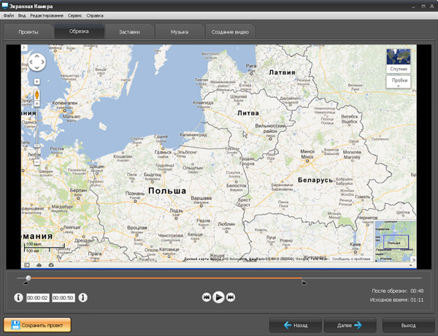Screen dimensions: 438x336
Task: Jump to previous frame with rewind button
Action: click(206, 297)
